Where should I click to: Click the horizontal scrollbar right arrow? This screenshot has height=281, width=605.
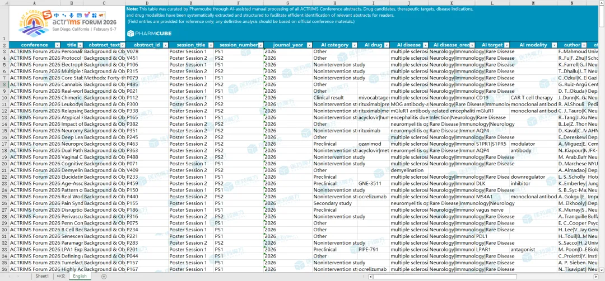(x=596, y=277)
